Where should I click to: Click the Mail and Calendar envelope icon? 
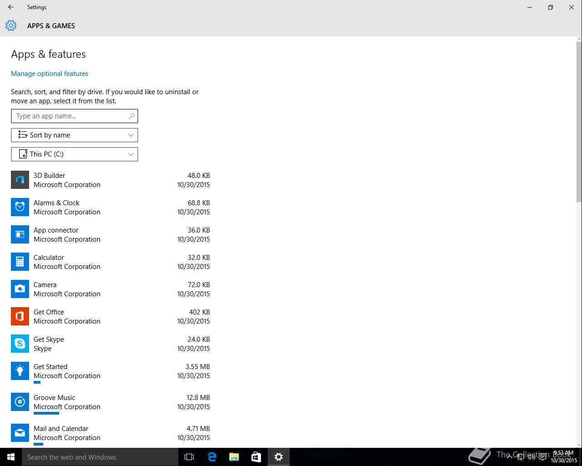(x=20, y=433)
